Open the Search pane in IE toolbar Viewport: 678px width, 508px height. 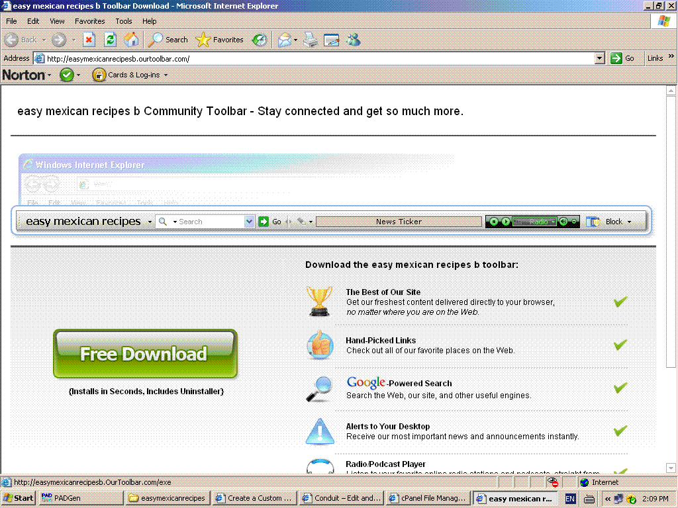tap(168, 40)
